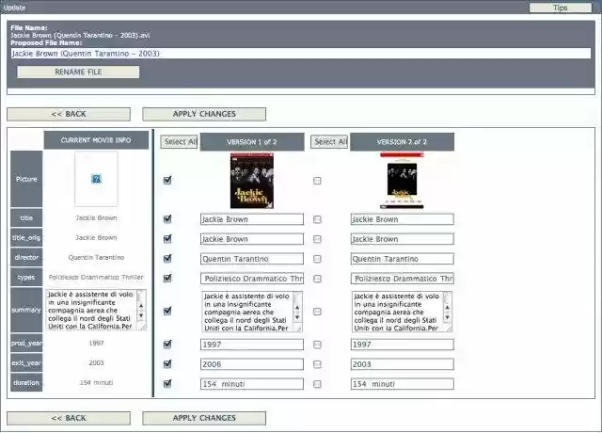Edit the Version 2 title field

point(402,219)
